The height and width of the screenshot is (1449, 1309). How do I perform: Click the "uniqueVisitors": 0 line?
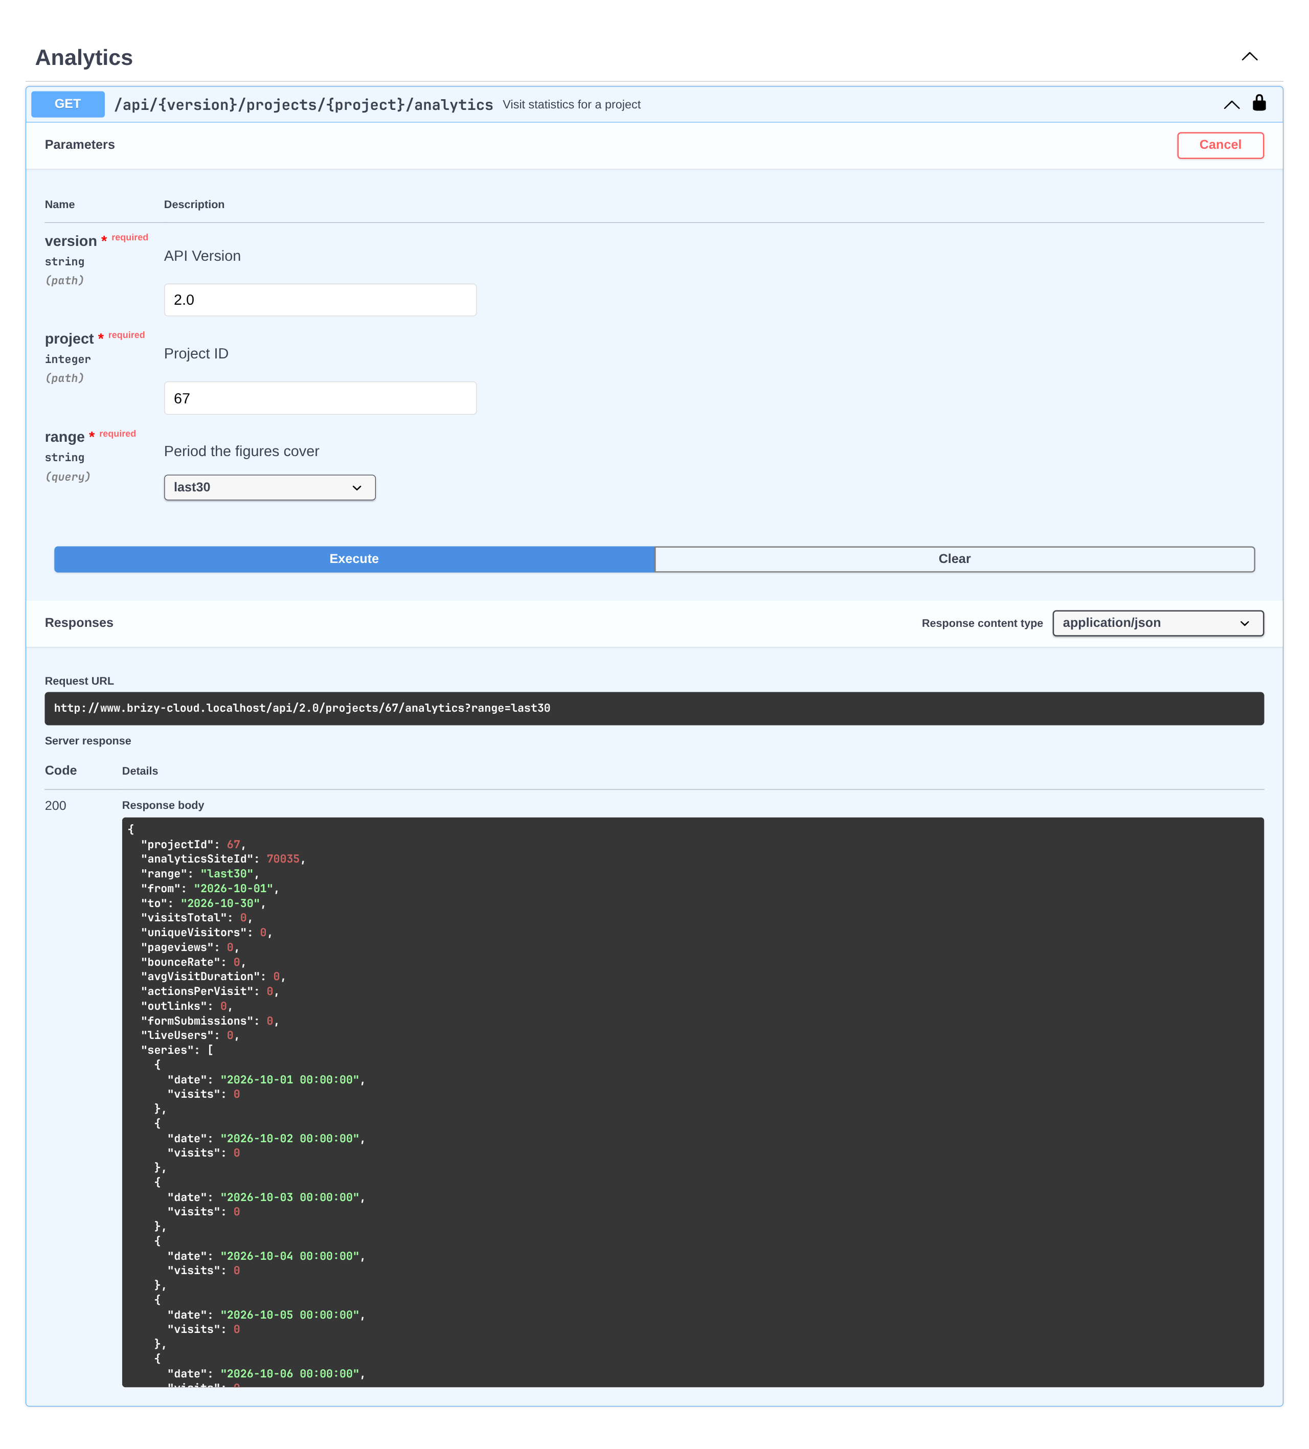click(x=206, y=933)
